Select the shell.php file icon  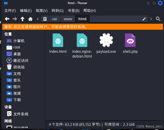coord(130,40)
